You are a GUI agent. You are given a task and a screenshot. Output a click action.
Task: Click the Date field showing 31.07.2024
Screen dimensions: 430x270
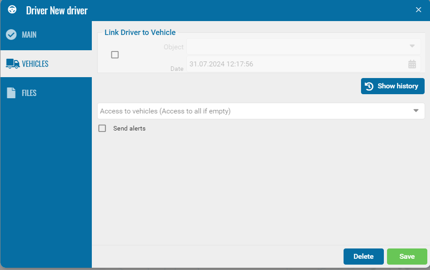tap(296, 64)
